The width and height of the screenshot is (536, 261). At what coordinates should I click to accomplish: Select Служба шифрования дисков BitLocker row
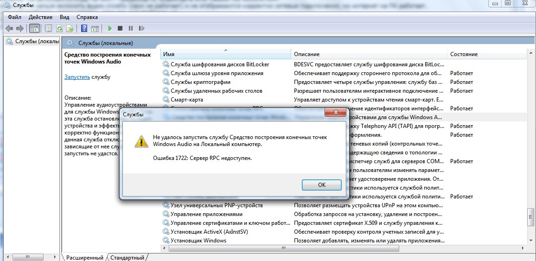coord(344,64)
